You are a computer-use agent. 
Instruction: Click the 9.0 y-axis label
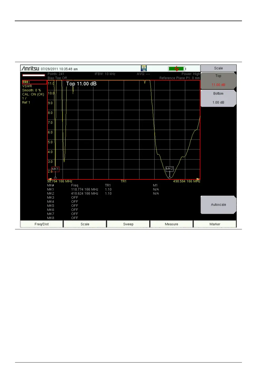(x=50, y=103)
